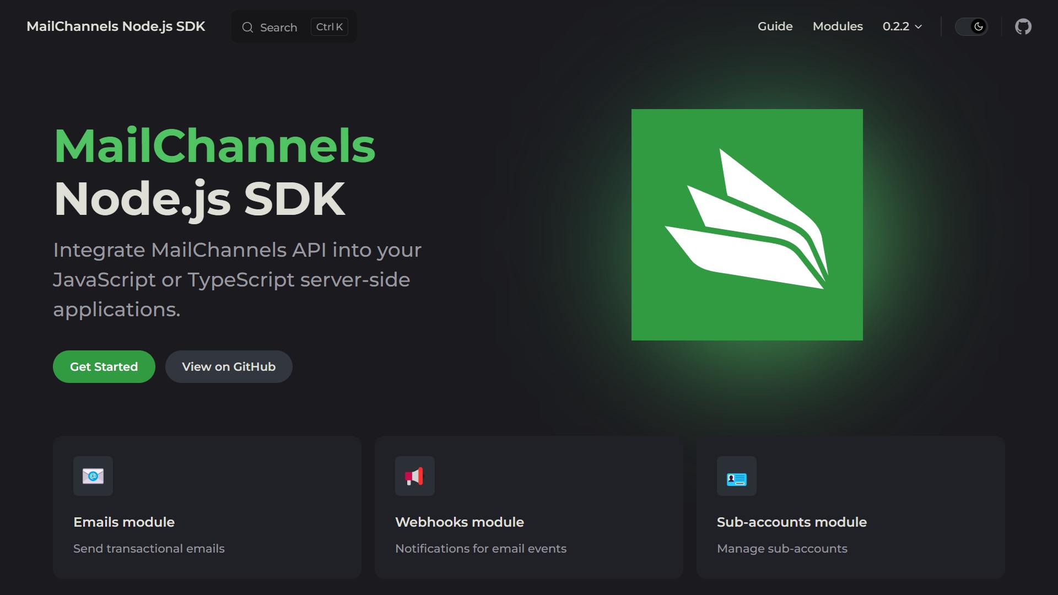This screenshot has width=1058, height=595.
Task: Click the Get Started button
Action: click(x=104, y=367)
